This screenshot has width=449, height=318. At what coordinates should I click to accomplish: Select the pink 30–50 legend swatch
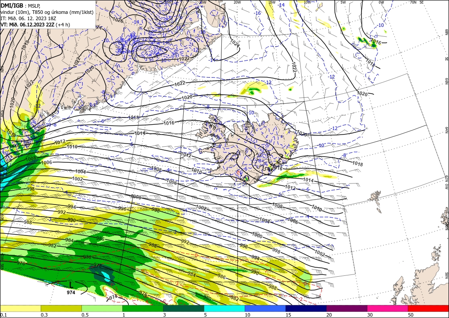tap(387, 308)
